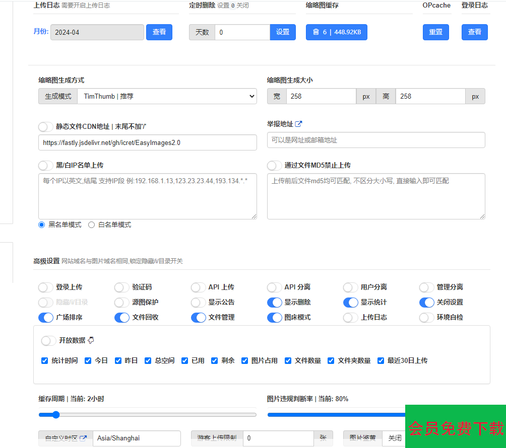506x448 pixels.
Task: Enable the 通过文件MD5禁止上传 toggle
Action: [275, 165]
